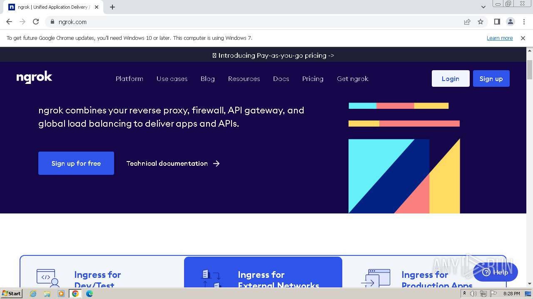The image size is (533, 299).
Task: Click the browser forward arrow
Action: tap(22, 22)
